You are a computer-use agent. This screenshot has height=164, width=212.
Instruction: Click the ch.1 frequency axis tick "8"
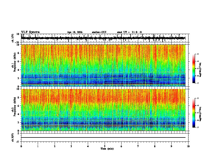(18, 53)
